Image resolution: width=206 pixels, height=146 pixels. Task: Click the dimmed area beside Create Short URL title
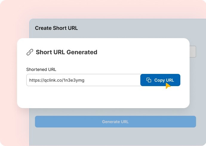click(134, 28)
